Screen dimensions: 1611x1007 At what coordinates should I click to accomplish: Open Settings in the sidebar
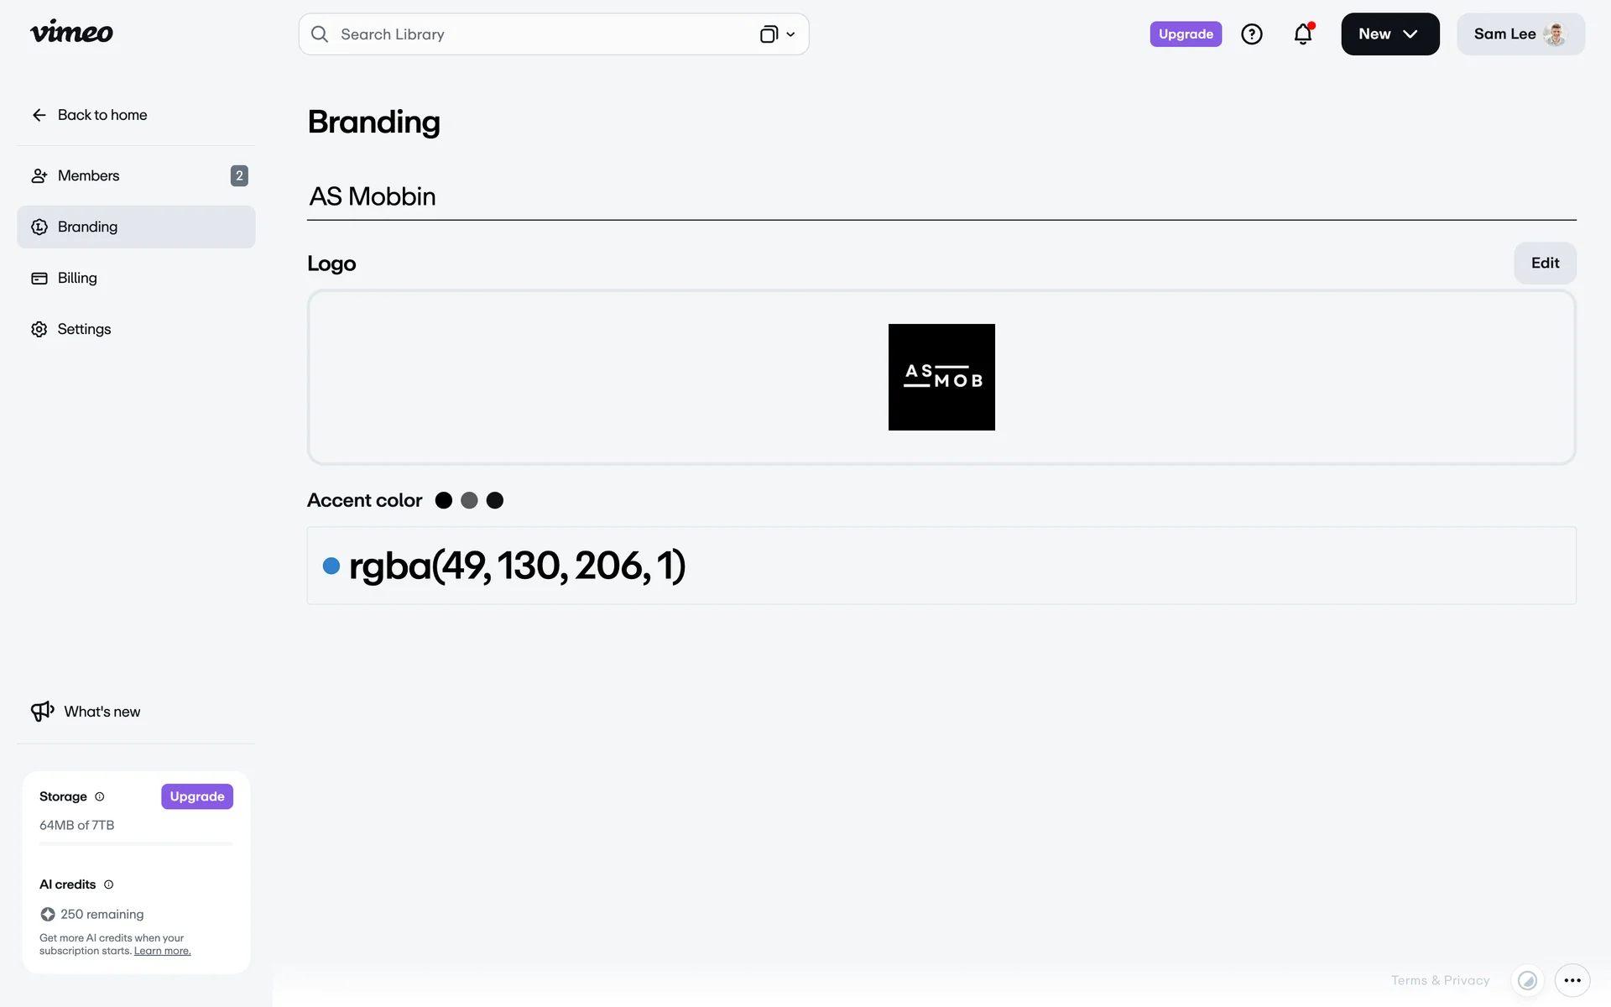coord(84,329)
